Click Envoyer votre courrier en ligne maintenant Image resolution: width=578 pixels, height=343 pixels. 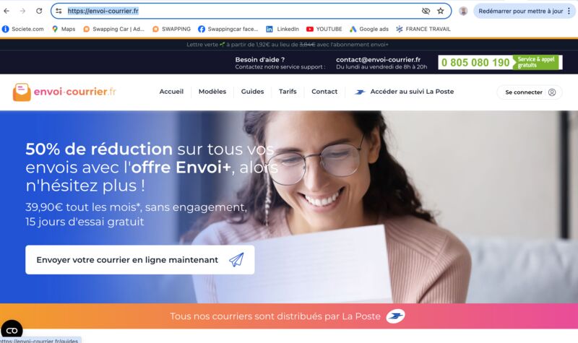tap(139, 260)
